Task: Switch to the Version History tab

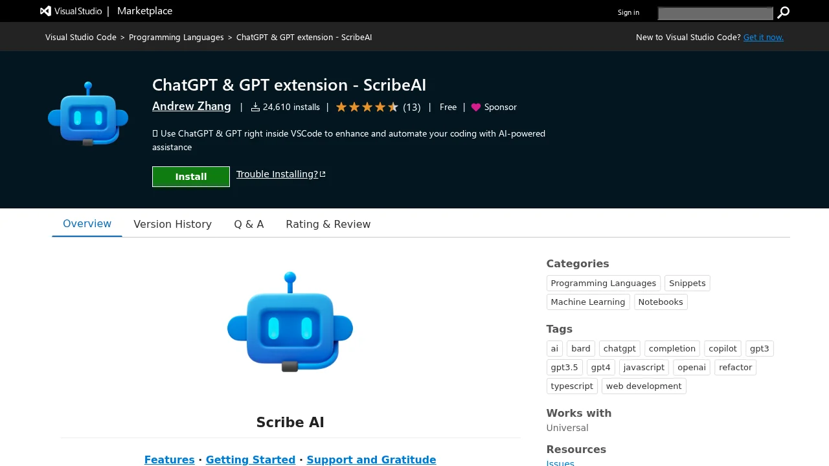Action: pyautogui.click(x=172, y=224)
